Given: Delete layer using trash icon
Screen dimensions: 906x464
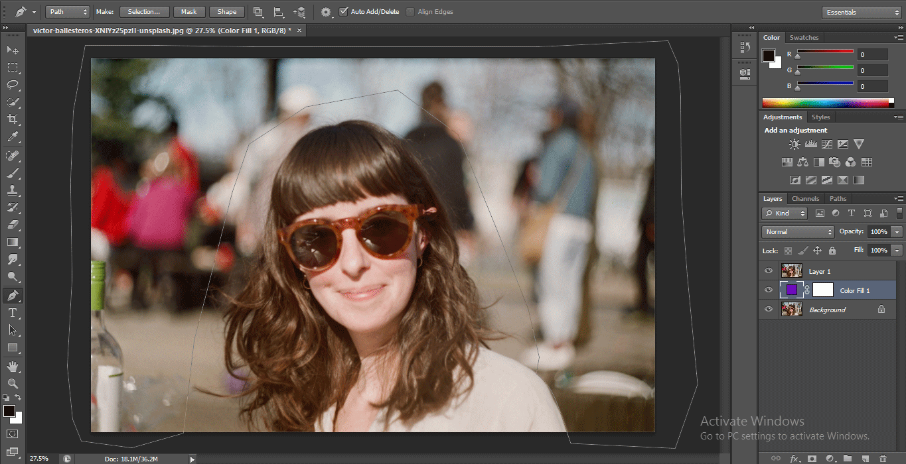Looking at the screenshot, I should pyautogui.click(x=883, y=458).
